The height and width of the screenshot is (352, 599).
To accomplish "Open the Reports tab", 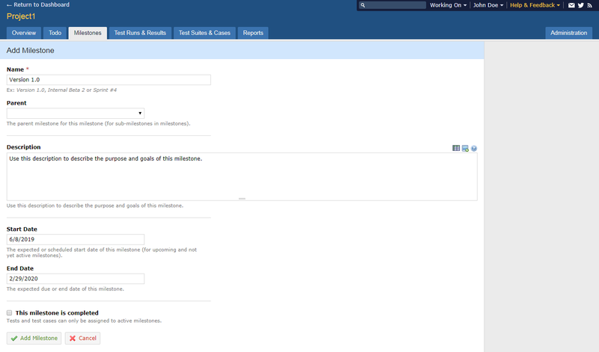I will [253, 33].
